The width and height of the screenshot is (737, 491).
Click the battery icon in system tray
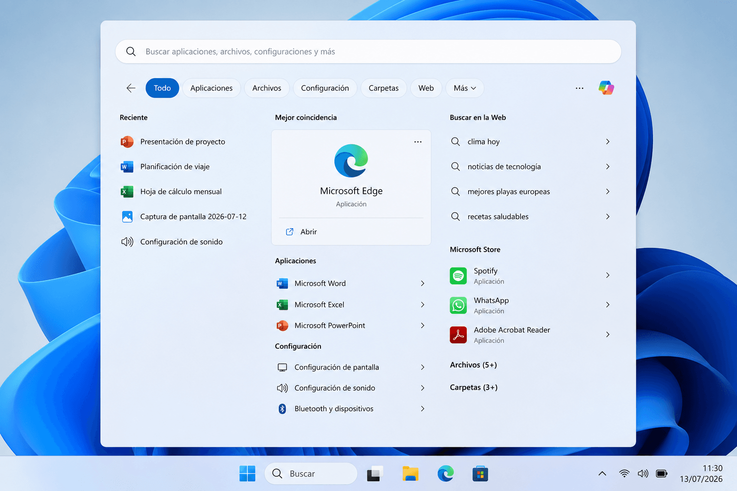tap(662, 474)
